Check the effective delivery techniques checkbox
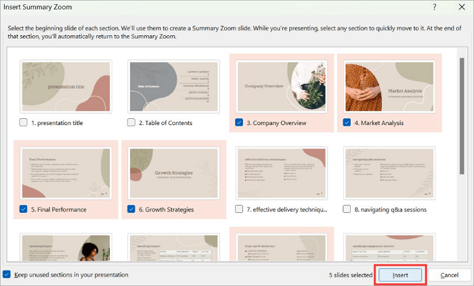The width and height of the screenshot is (474, 286). coord(239,209)
